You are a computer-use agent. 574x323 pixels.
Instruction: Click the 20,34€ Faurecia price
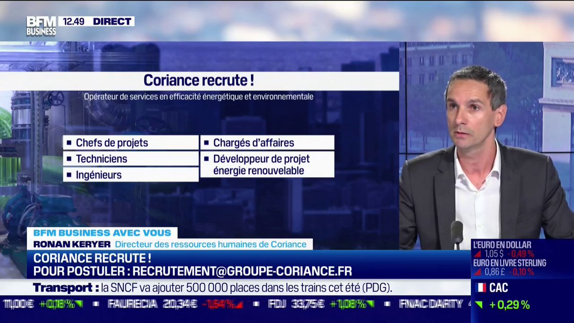click(x=179, y=303)
